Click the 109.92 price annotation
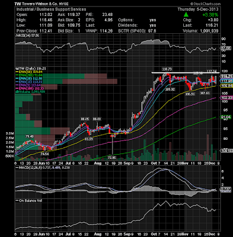 [x=170, y=89]
